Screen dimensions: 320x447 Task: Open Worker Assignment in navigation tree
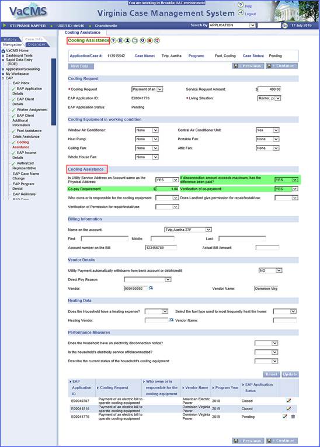point(32,110)
